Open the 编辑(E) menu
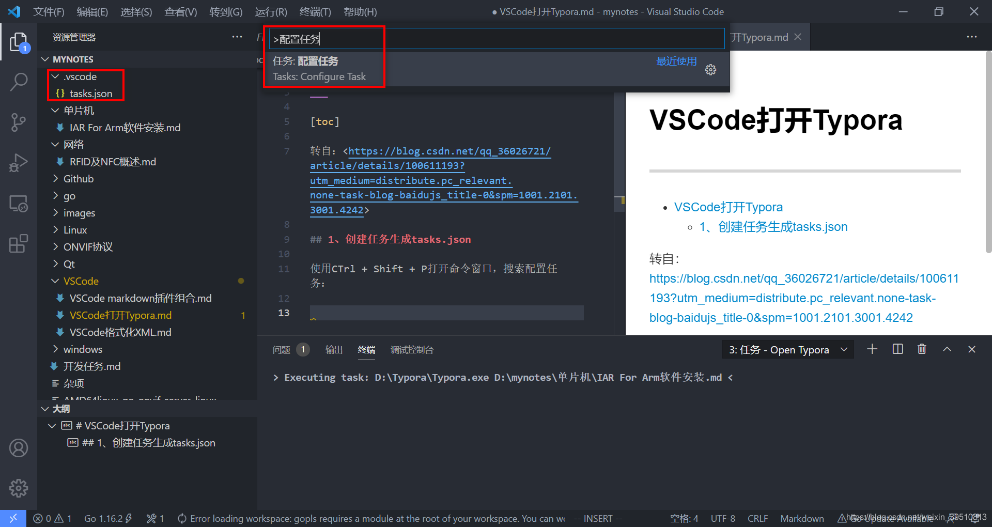The width and height of the screenshot is (992, 527). (92, 11)
